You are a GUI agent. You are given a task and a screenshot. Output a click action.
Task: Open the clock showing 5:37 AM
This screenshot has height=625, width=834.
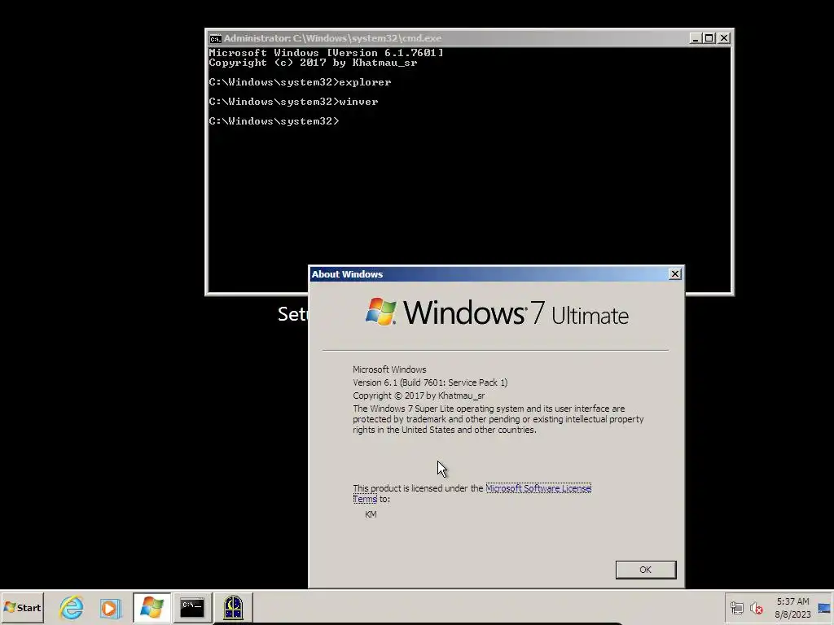(x=792, y=608)
